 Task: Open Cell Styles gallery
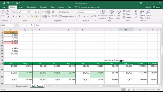point(118,14)
